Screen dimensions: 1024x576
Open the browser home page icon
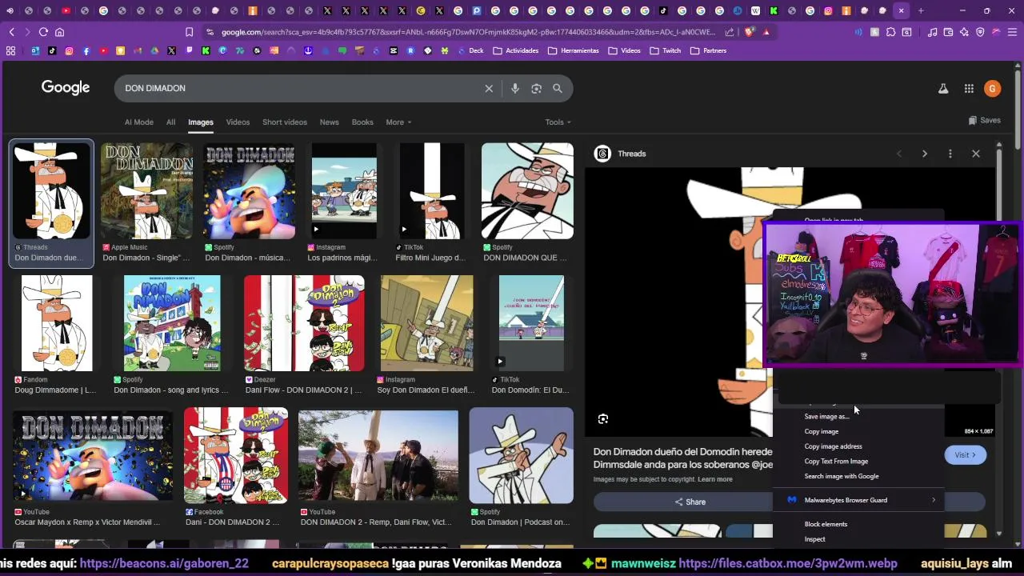(59, 32)
